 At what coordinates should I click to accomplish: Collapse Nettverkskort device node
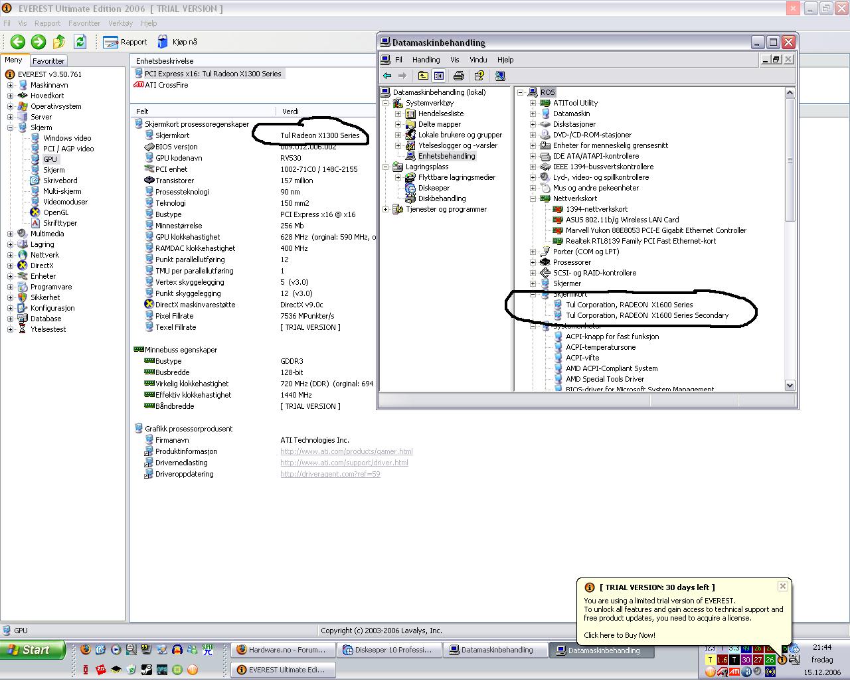[533, 198]
